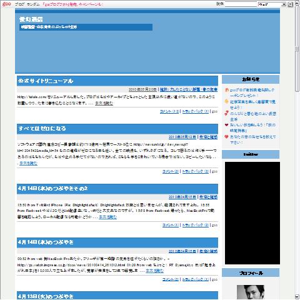The width and height of the screenshot is (300, 300).
Task: Click the scrollbar up arrow
Action: (297, 4)
